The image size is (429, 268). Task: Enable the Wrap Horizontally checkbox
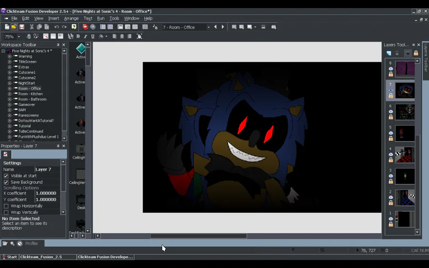pos(6,206)
